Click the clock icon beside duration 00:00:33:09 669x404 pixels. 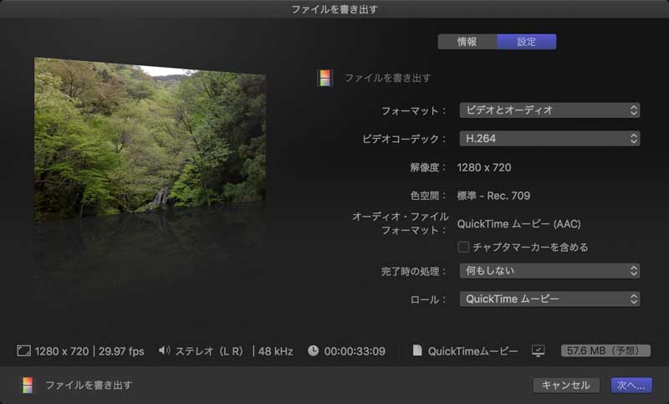[x=313, y=351]
